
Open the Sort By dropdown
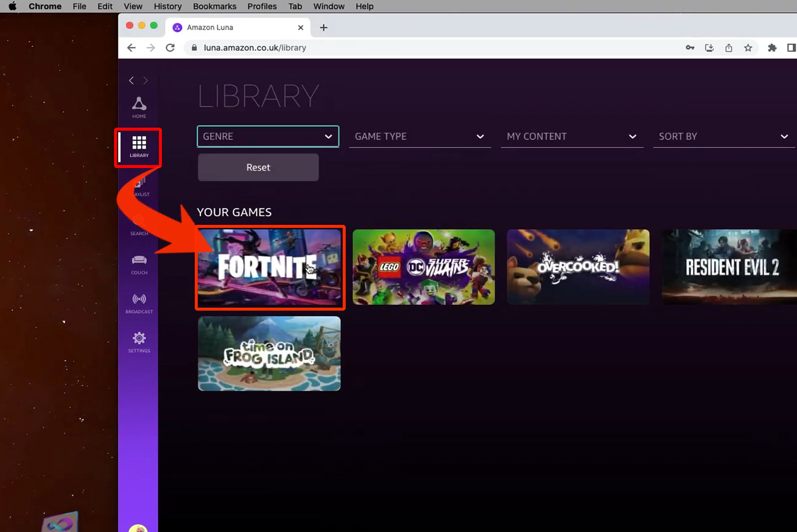pyautogui.click(x=723, y=137)
